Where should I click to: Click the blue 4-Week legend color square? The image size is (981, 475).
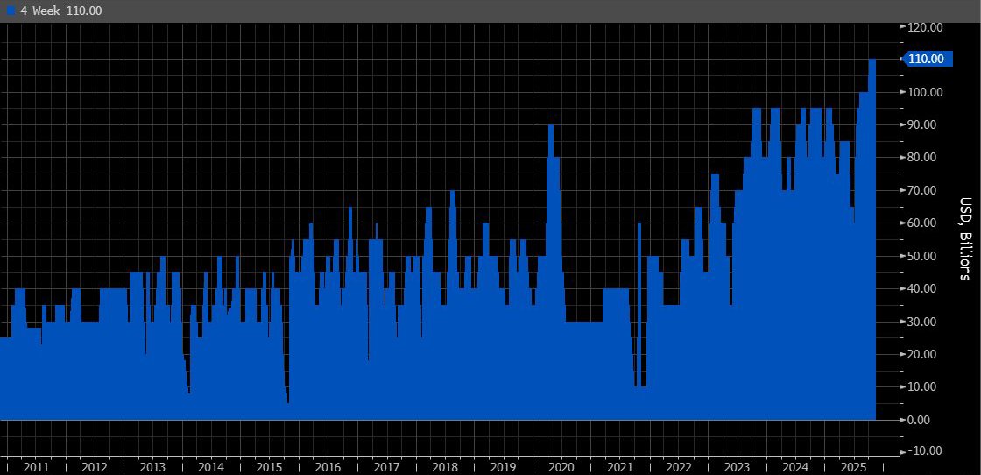click(10, 11)
